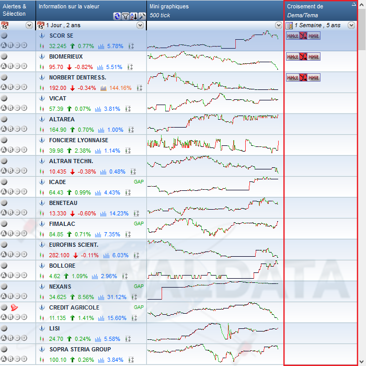Click the 24.70 price of LISI

pos(56,339)
